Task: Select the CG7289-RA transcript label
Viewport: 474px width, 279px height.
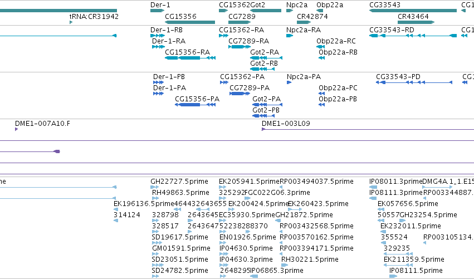Action: click(249, 41)
